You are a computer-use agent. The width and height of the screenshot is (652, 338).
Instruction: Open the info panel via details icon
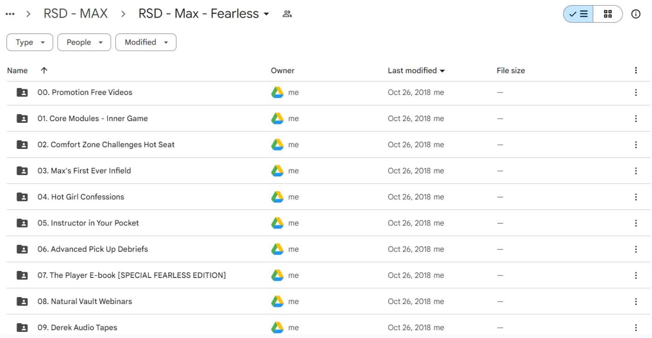636,14
